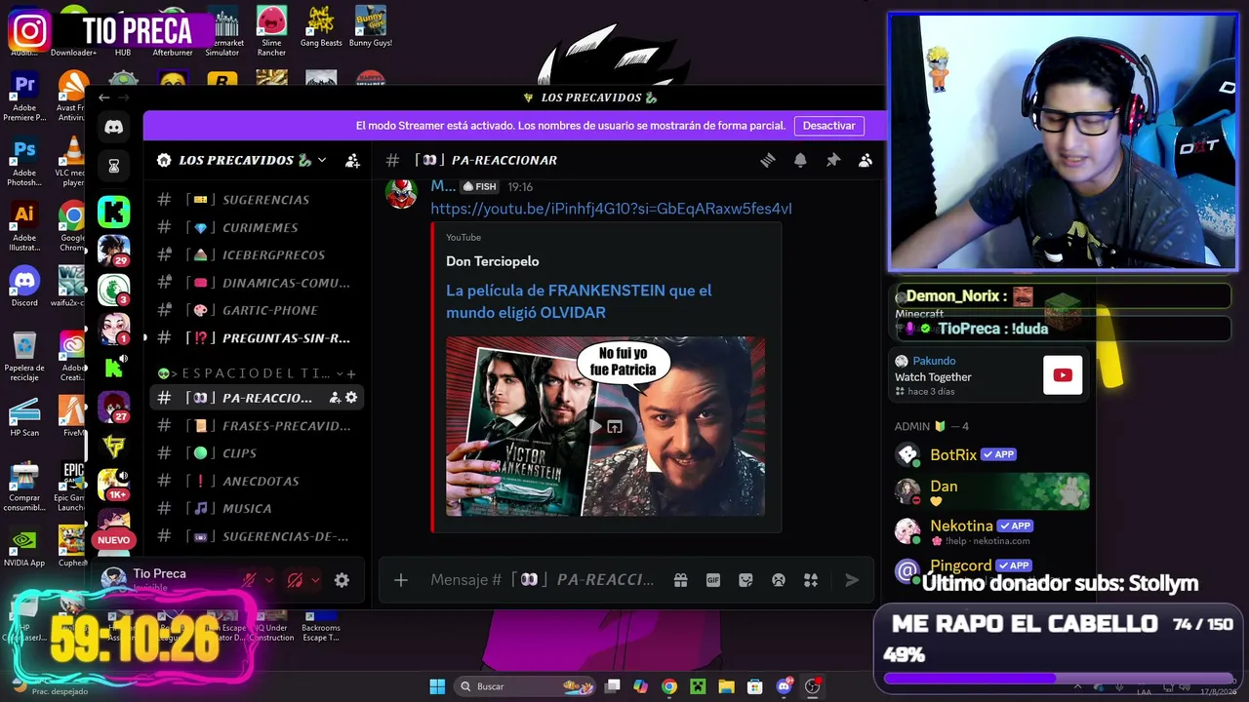Toggle microphone mute in Discord user panel
This screenshot has height=702, width=1249.
pos(250,580)
